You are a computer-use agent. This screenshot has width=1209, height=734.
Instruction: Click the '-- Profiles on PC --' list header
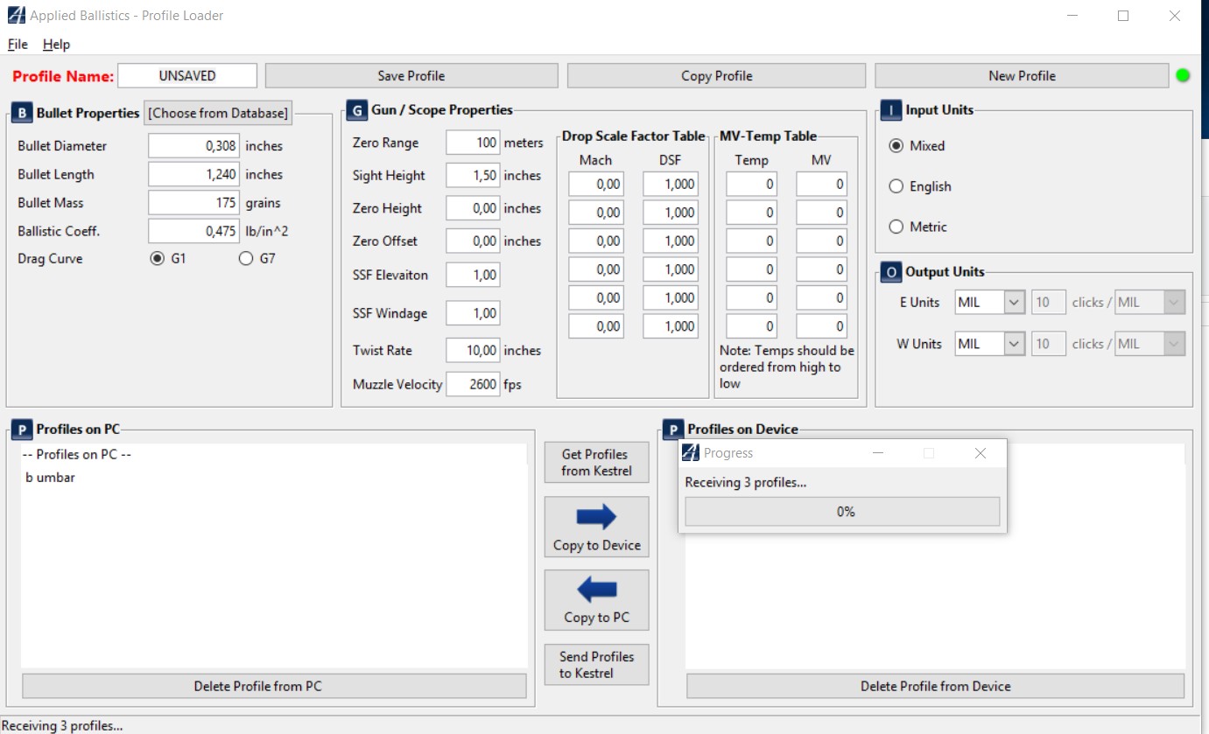(77, 455)
